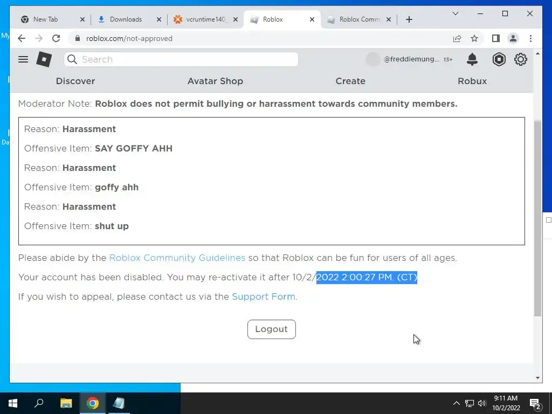
Task: Share this page icon in address bar
Action: tap(457, 38)
